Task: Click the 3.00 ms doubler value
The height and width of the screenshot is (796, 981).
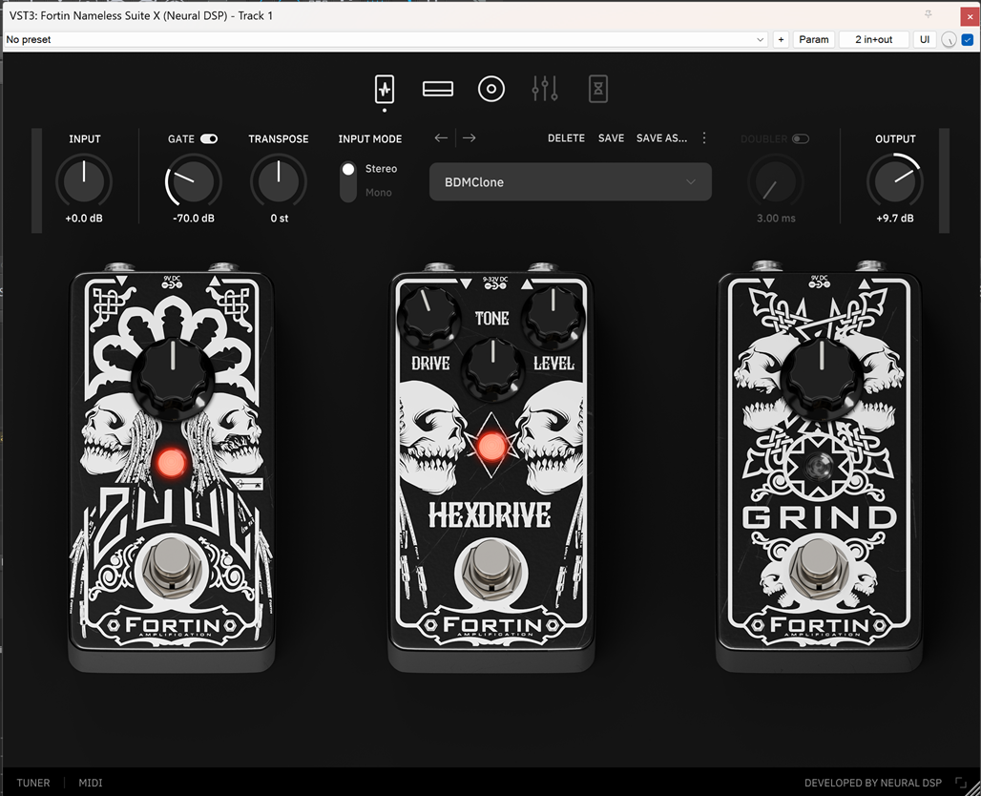Action: point(776,219)
